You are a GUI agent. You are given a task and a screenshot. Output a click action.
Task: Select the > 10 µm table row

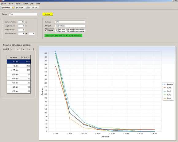pos(19,74)
